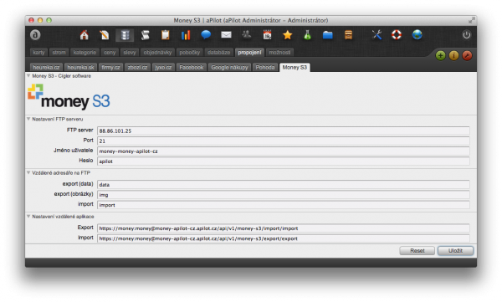Click the export (data) directory field
This screenshot has width=502, height=302.
pos(284,185)
